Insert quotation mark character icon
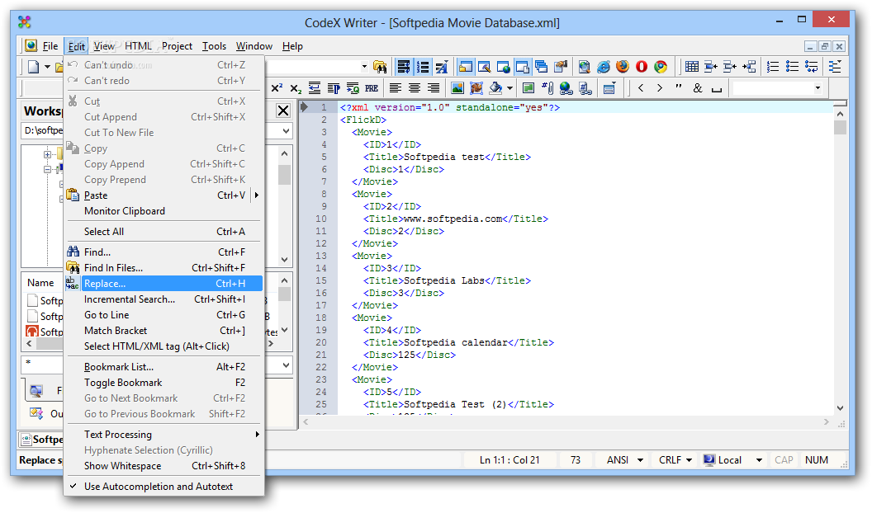872x513 pixels. click(679, 87)
